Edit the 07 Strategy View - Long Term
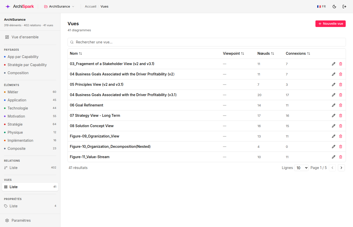The height and width of the screenshot is (227, 353). tap(334, 116)
